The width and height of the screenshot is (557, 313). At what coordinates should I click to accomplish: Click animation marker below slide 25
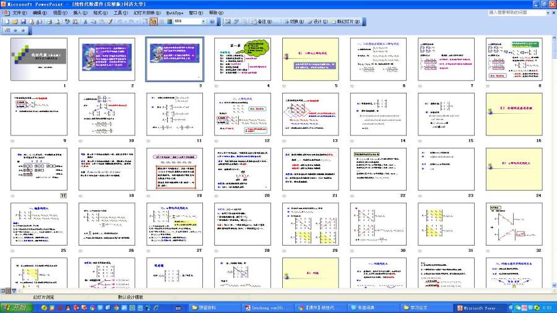(13, 251)
